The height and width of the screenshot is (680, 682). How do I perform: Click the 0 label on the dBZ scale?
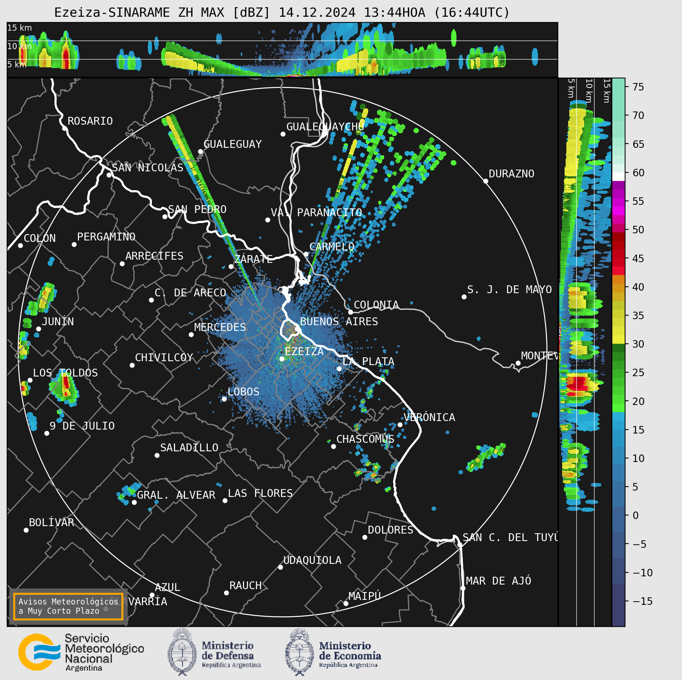coord(636,515)
